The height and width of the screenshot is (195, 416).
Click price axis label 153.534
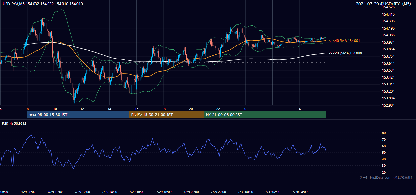click(388, 70)
